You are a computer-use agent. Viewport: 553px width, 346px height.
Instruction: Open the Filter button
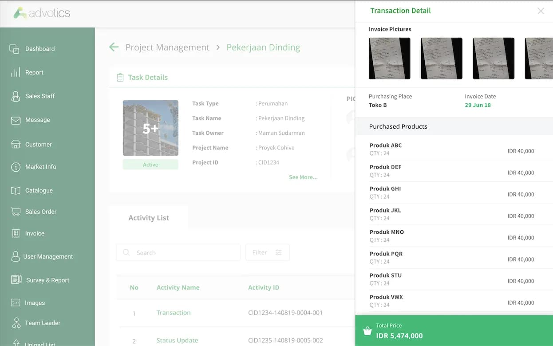[268, 252]
